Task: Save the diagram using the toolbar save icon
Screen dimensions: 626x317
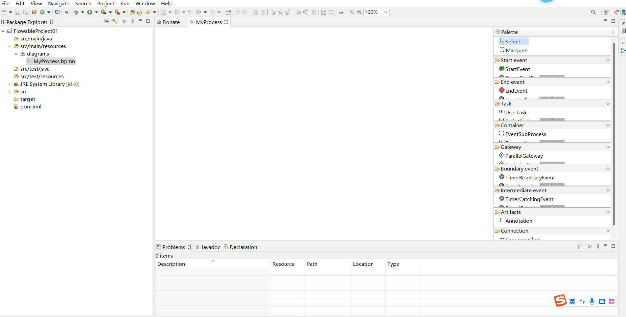Action: pos(17,12)
